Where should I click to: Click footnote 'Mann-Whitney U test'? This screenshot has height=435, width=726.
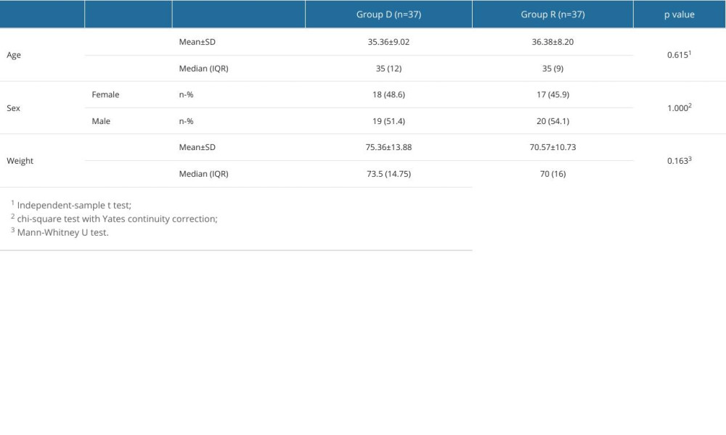pos(62,233)
